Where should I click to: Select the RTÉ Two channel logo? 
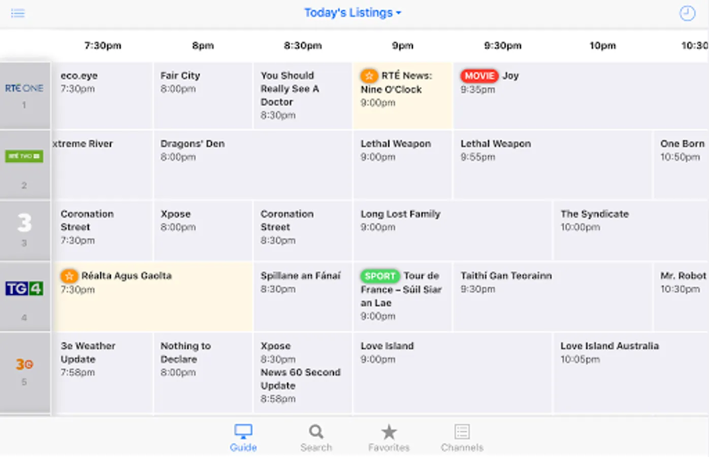coord(24,156)
